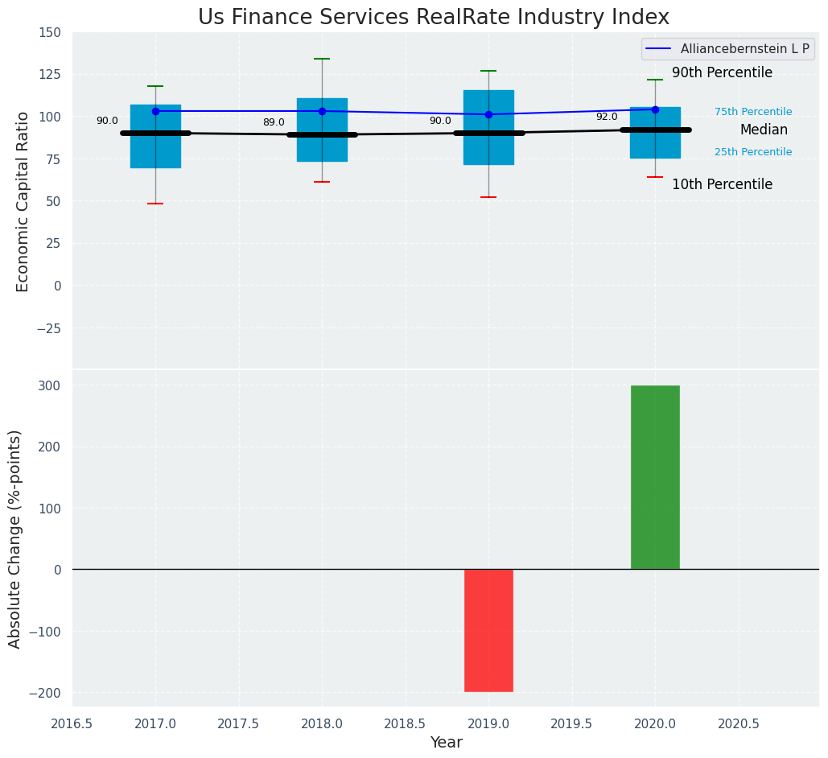This screenshot has height=758, width=828.
Task: Click the Median annotation label
Action: [764, 130]
